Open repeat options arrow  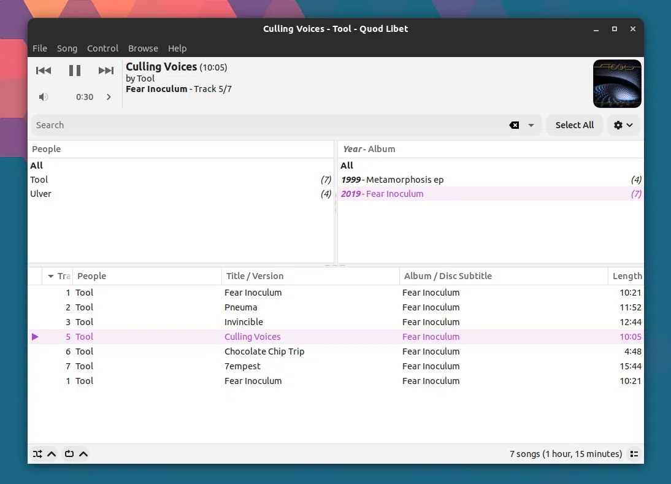(83, 454)
